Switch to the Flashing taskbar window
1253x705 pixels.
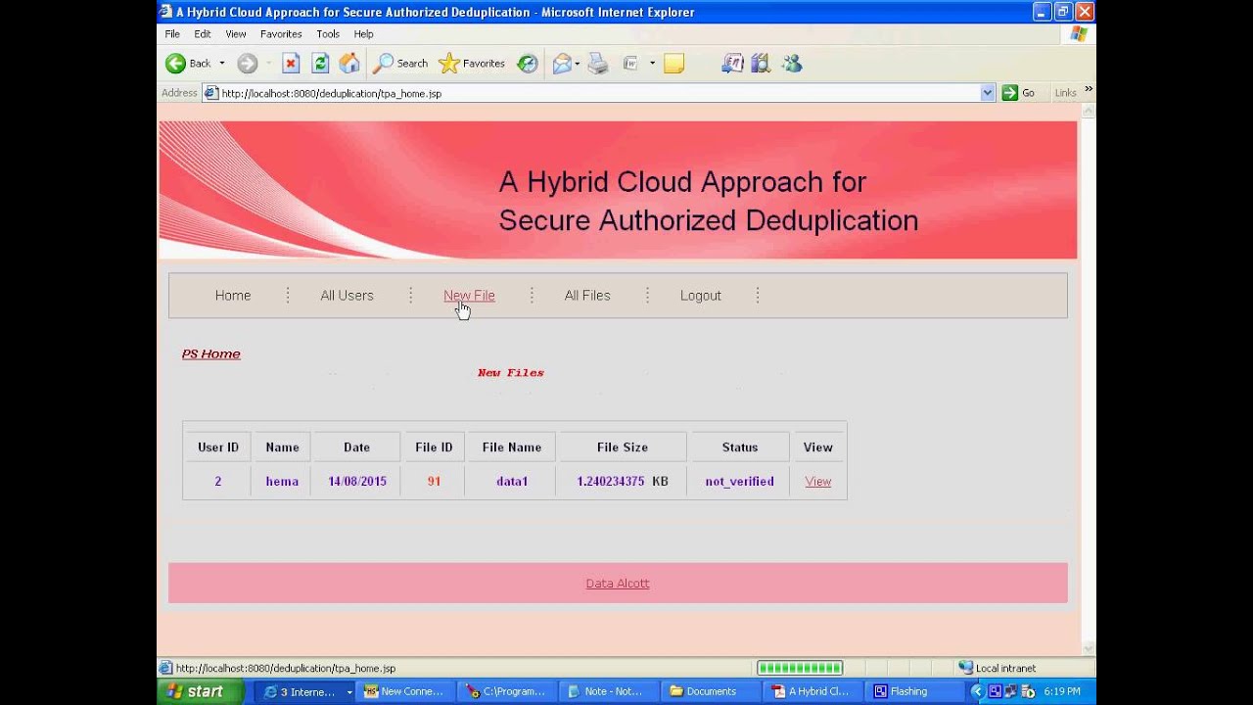click(915, 691)
